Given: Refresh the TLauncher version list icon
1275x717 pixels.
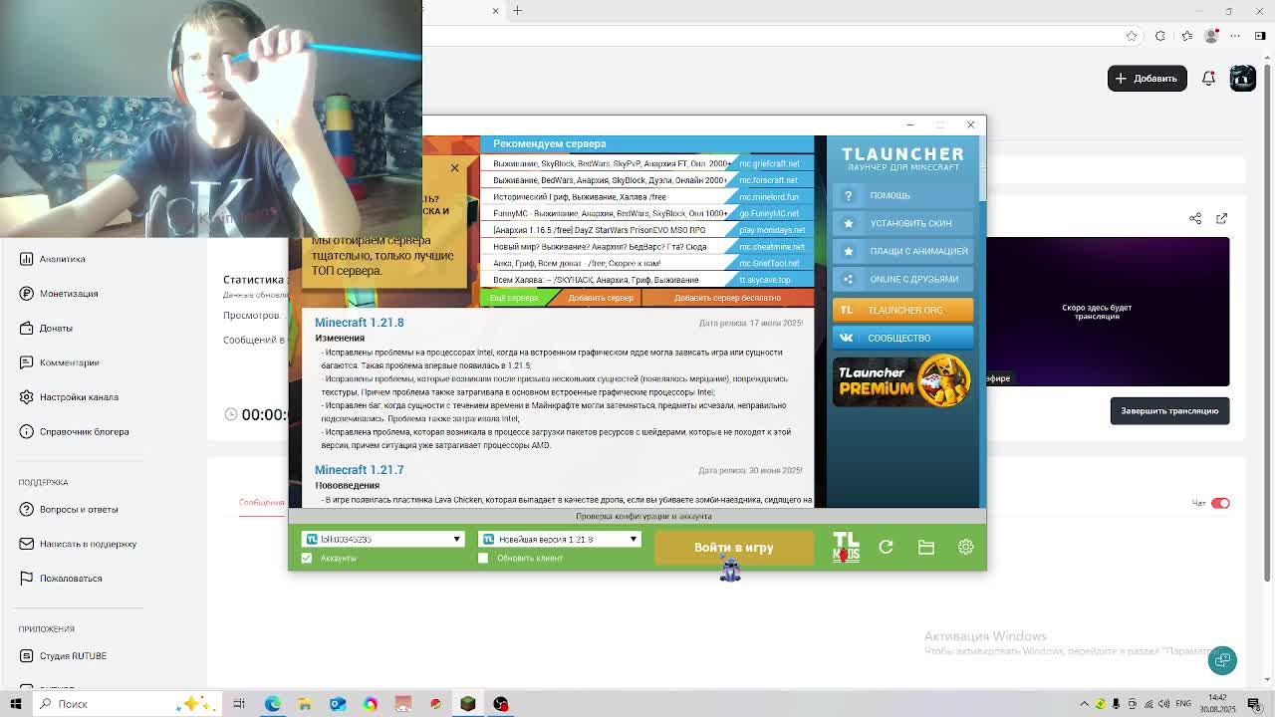Looking at the screenshot, I should coord(886,547).
